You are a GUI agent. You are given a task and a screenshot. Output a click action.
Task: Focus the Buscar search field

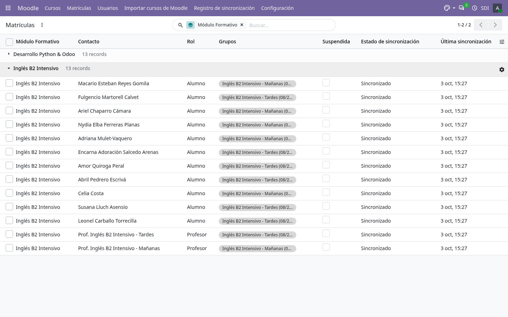(x=290, y=25)
